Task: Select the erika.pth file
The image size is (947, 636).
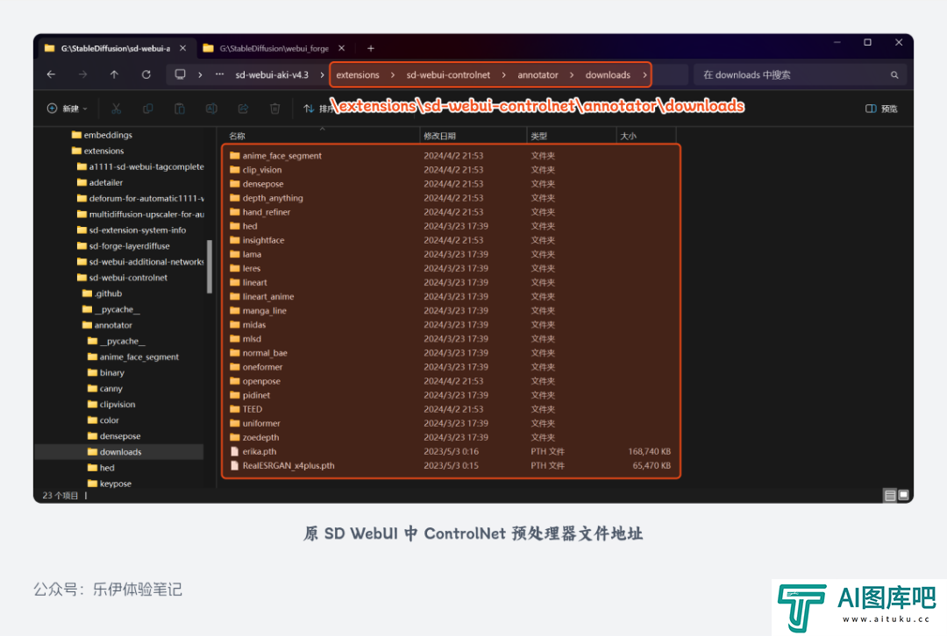Action: [x=451, y=451]
